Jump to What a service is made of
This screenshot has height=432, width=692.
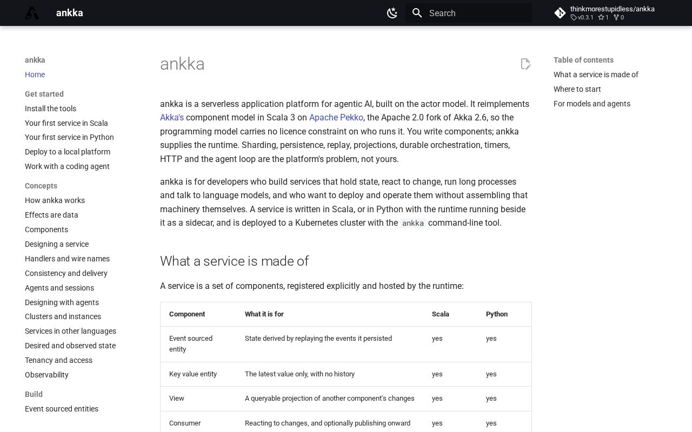(596, 75)
